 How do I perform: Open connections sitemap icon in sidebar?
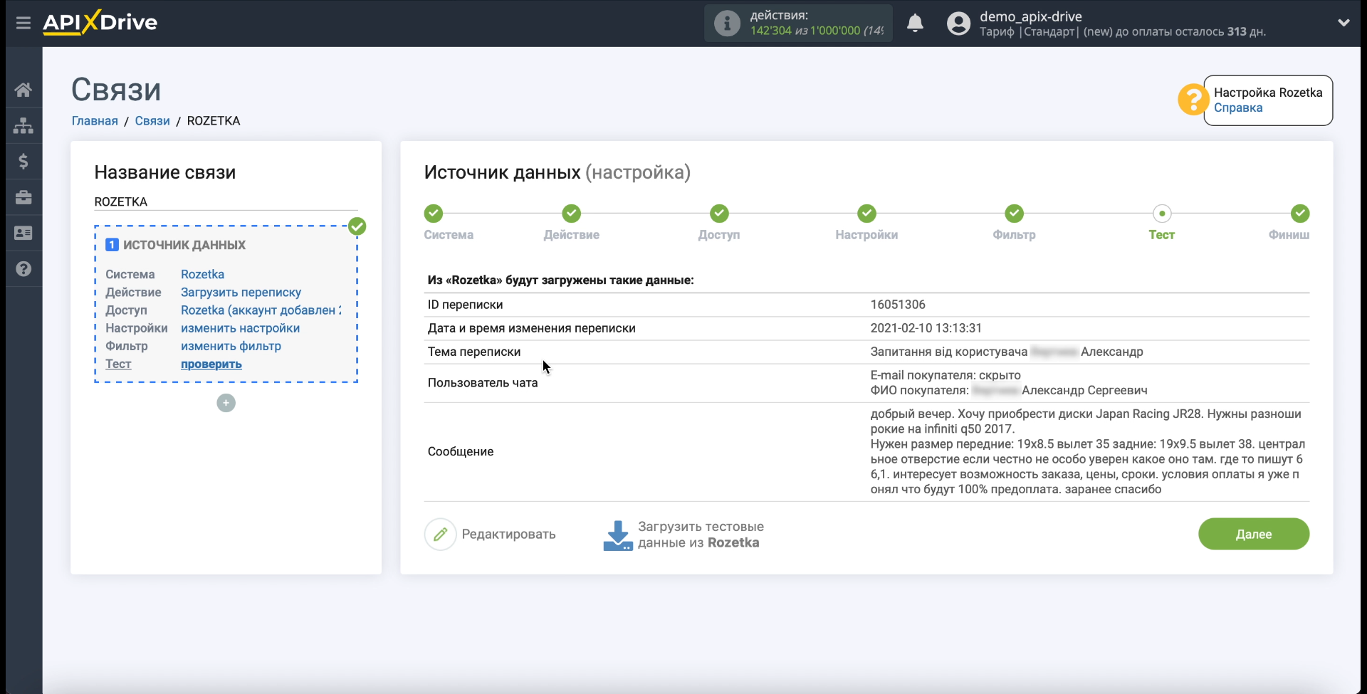23,126
